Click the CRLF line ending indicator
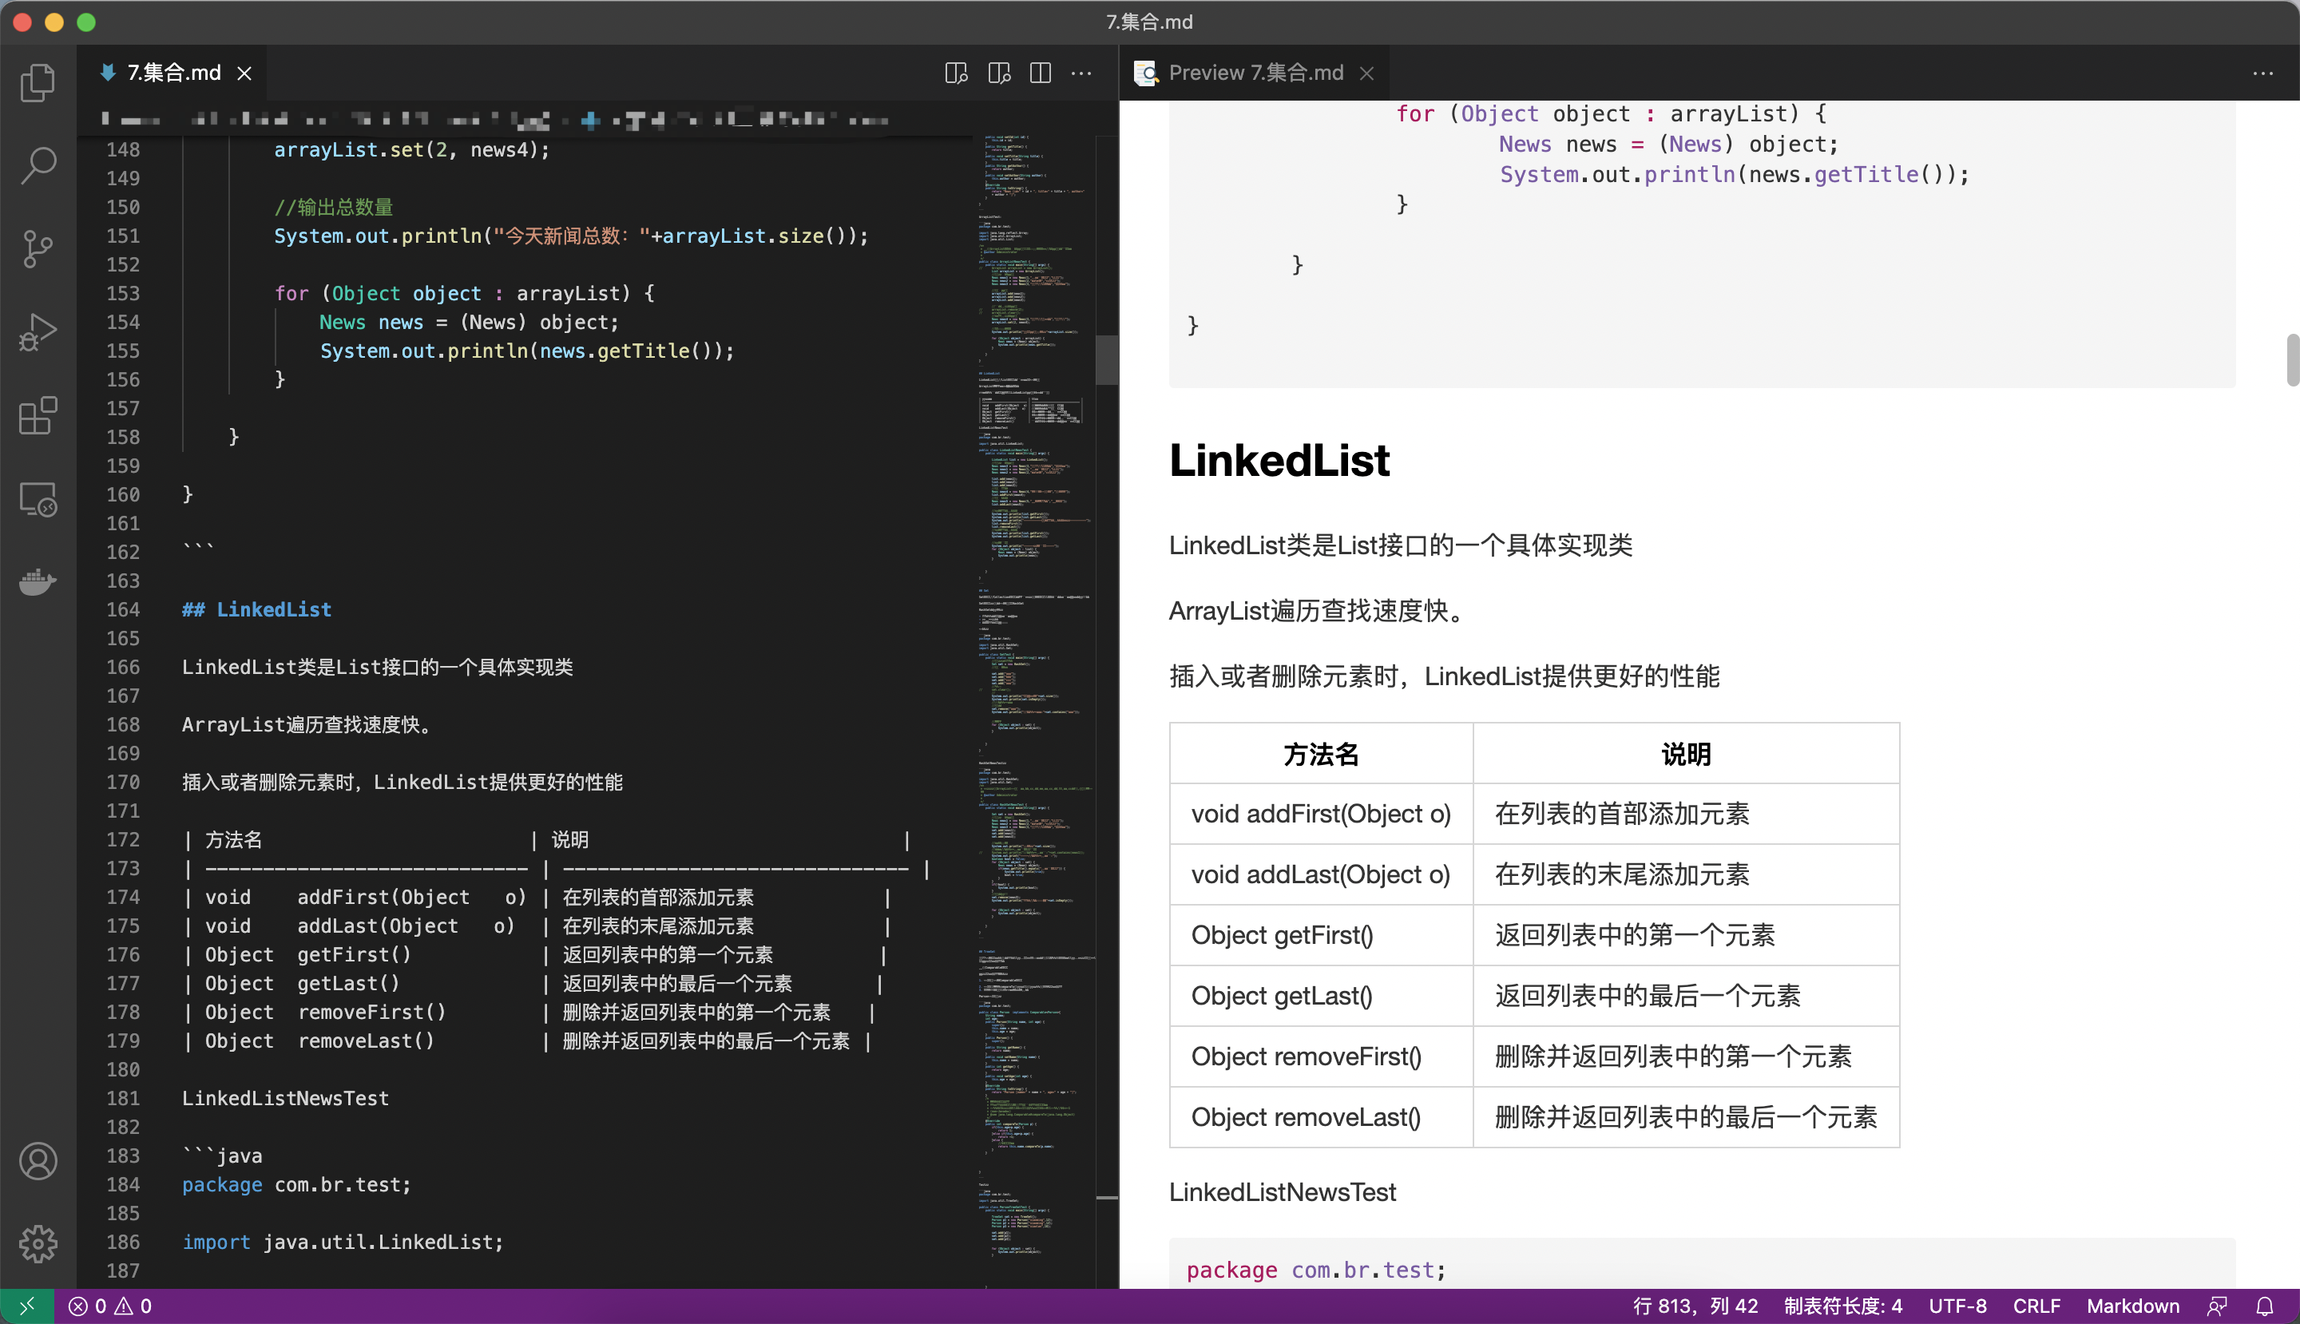The width and height of the screenshot is (2300, 1324). click(x=2036, y=1306)
